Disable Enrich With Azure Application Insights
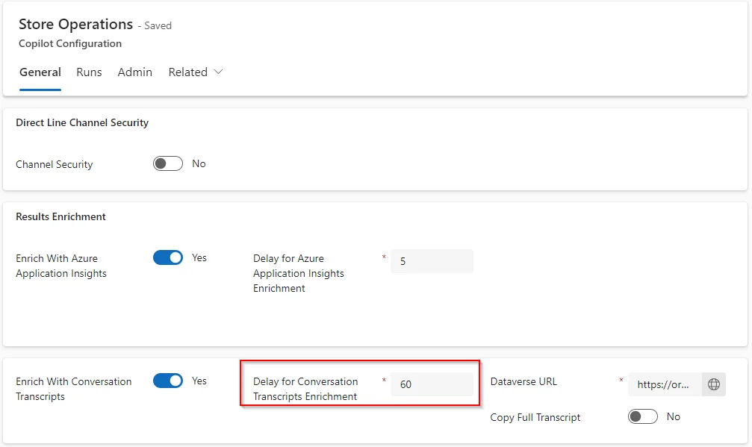Viewport: 752px width, 447px height. 168,257
